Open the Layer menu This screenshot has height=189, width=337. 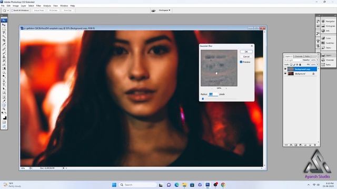click(x=23, y=6)
